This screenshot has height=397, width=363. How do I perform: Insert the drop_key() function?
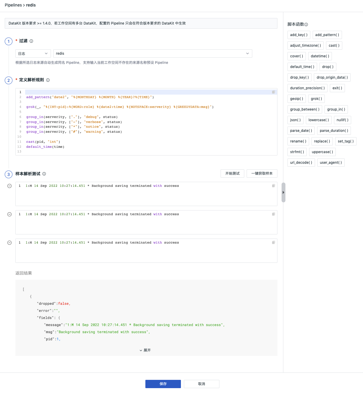[299, 77]
